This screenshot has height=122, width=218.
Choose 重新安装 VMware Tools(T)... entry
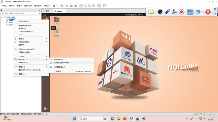(x=31, y=70)
